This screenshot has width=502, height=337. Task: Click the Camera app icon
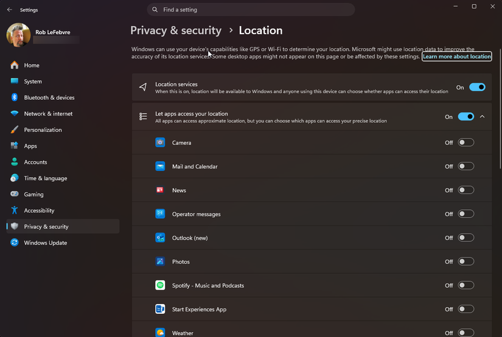tap(160, 142)
